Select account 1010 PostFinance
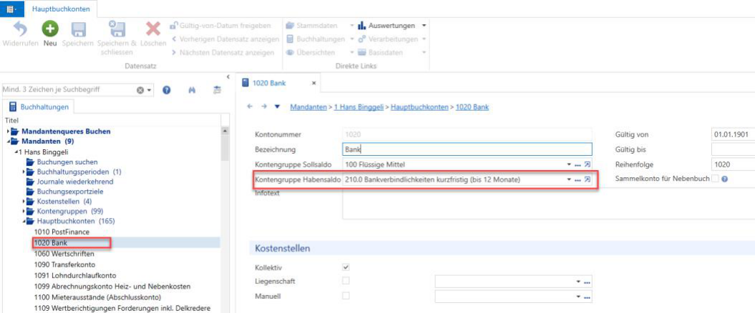The image size is (755, 313). (x=62, y=232)
